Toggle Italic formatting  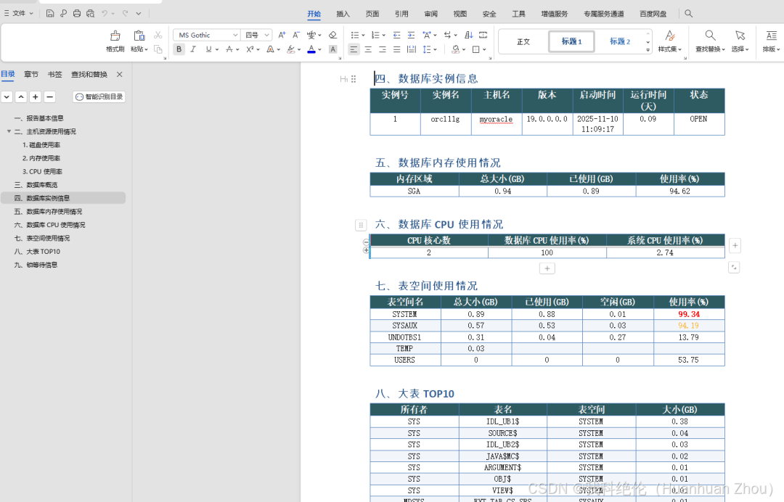(193, 49)
